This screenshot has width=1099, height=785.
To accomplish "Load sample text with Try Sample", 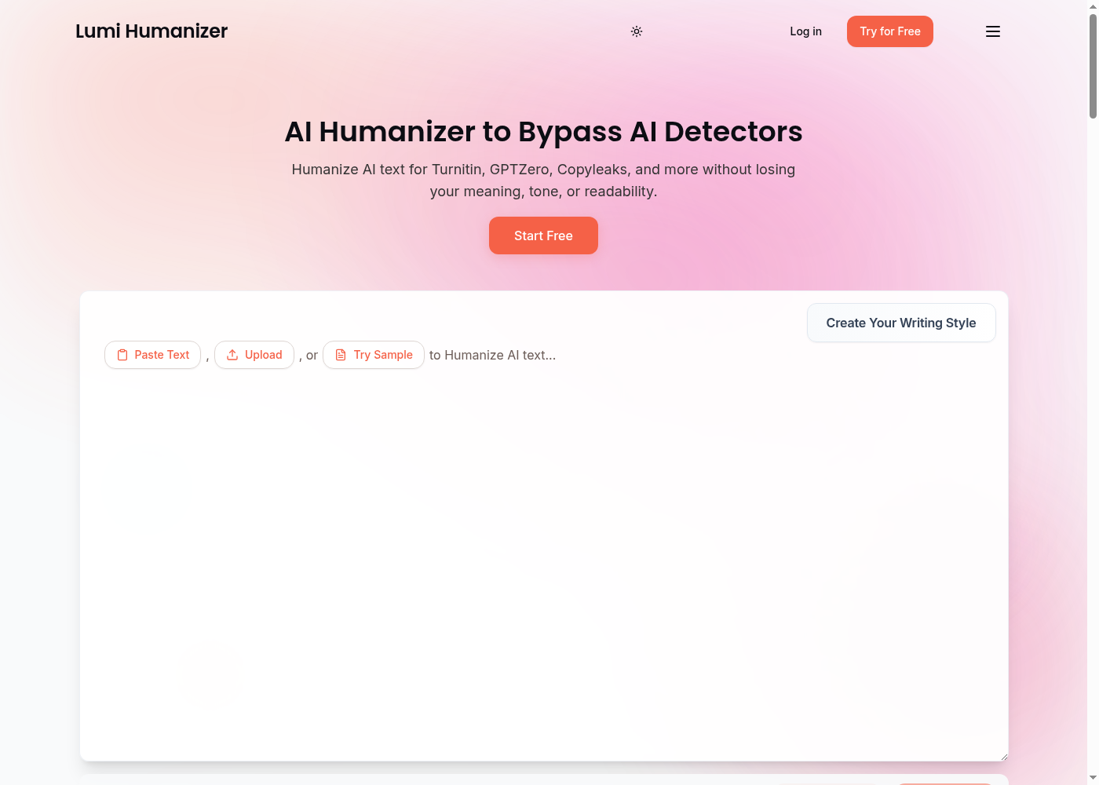I will point(374,355).
